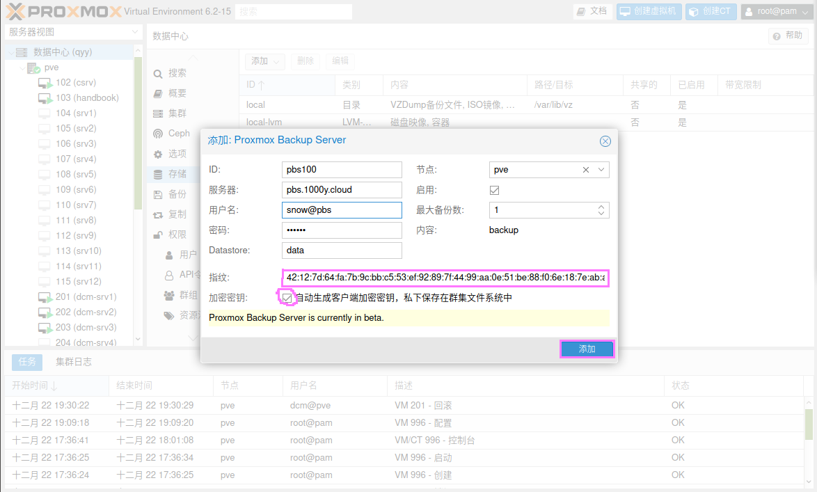Switch to the Cluster Log (集群日志) tab
817x492 pixels.
click(x=74, y=362)
